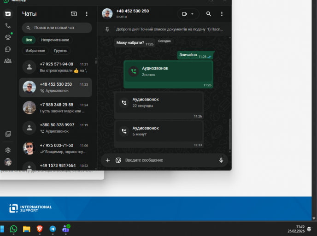Screen dimensions: 317x236
Task: Open the chat with +48 452 530 250 in the list
Action: tap(56, 88)
